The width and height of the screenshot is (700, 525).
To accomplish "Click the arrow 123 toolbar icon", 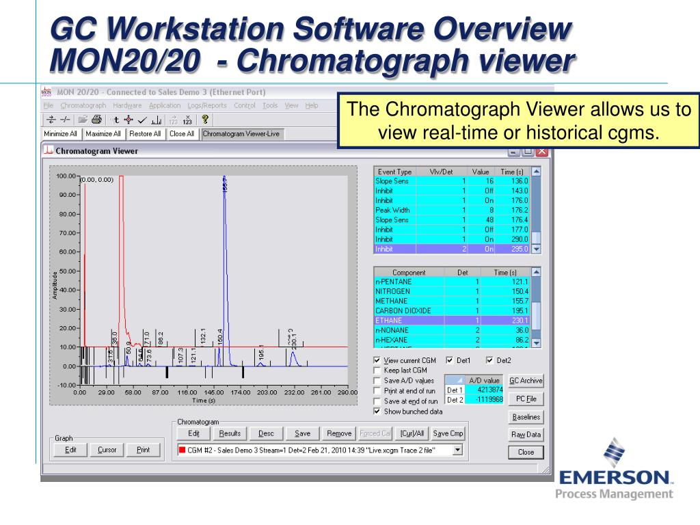I will pyautogui.click(x=173, y=120).
